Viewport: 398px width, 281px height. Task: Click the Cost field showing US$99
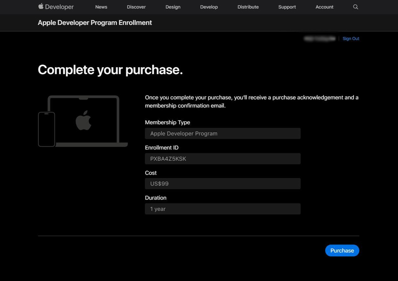[x=223, y=184]
